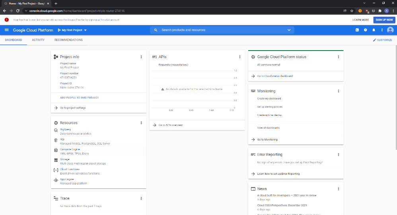This screenshot has width=397, height=215.
Task: Expand the My First Project selector
Action: (x=72, y=30)
